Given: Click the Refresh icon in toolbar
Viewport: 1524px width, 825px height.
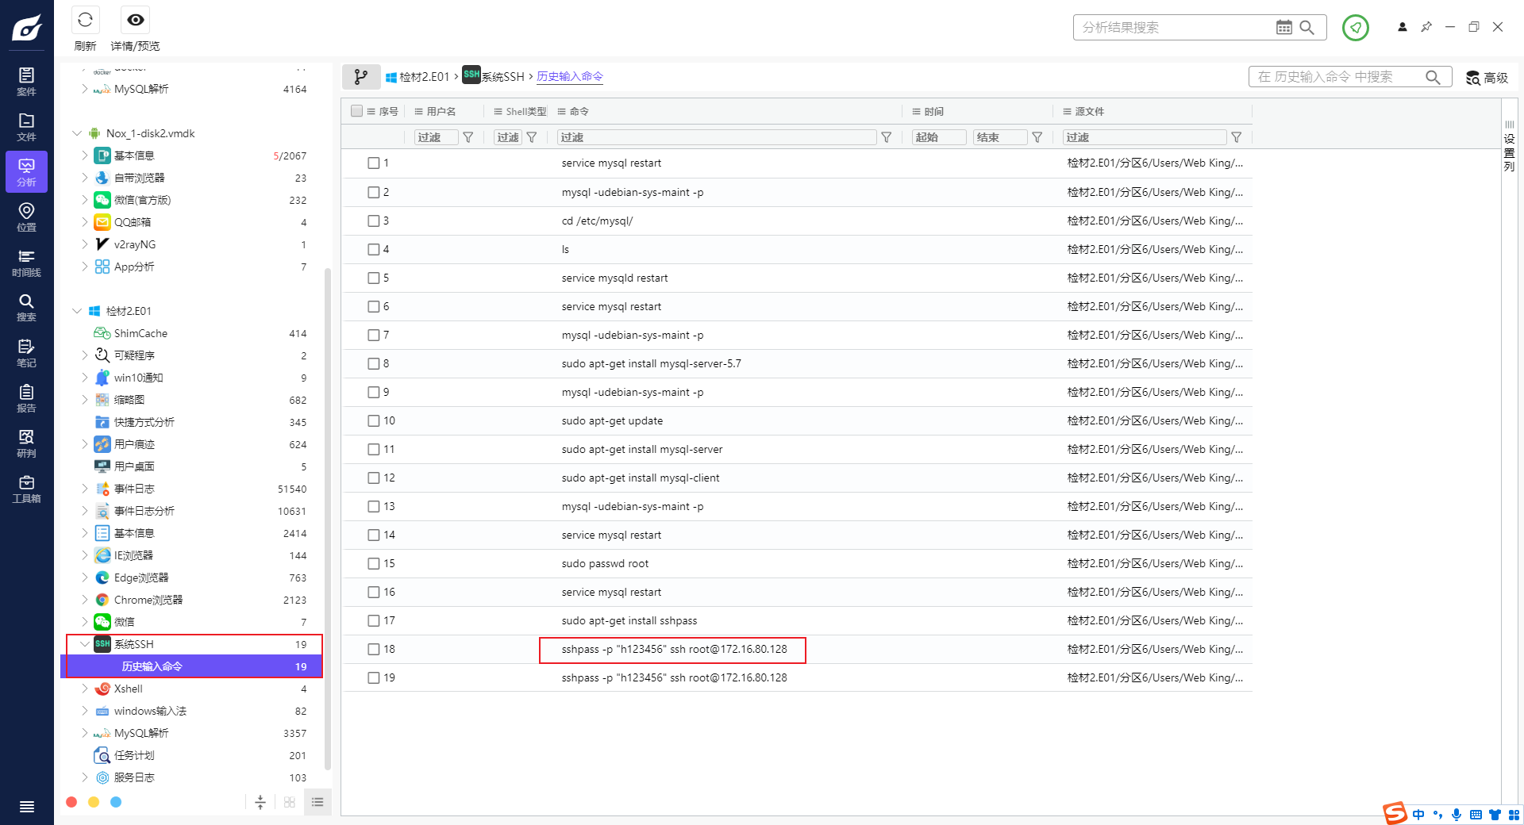Looking at the screenshot, I should (x=85, y=20).
